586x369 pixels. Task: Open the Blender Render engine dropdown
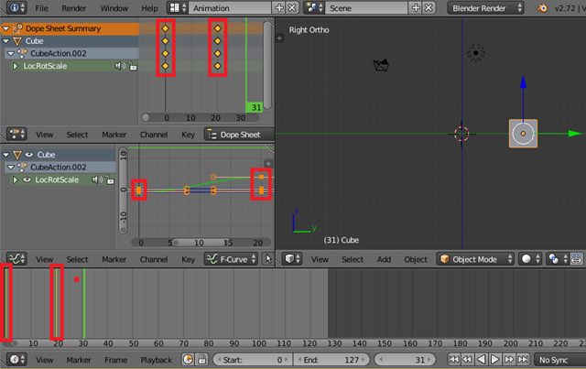(485, 8)
